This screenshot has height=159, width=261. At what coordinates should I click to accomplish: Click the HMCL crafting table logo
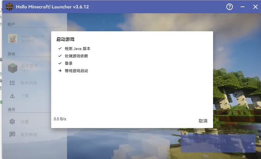pos(9,7)
